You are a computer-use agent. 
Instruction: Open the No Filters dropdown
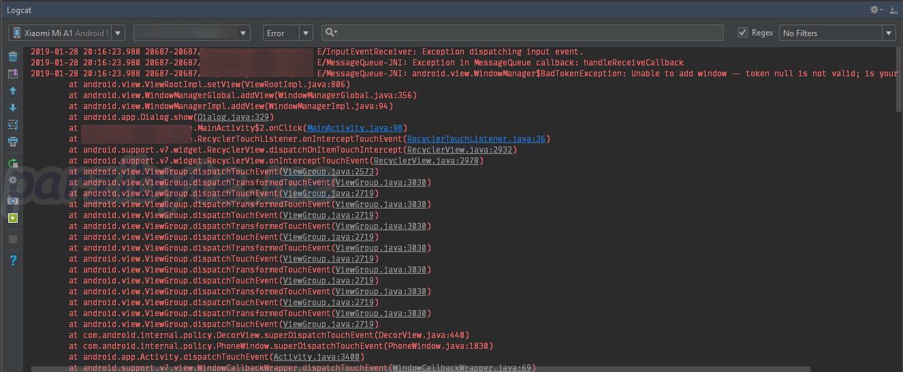pyautogui.click(x=838, y=33)
